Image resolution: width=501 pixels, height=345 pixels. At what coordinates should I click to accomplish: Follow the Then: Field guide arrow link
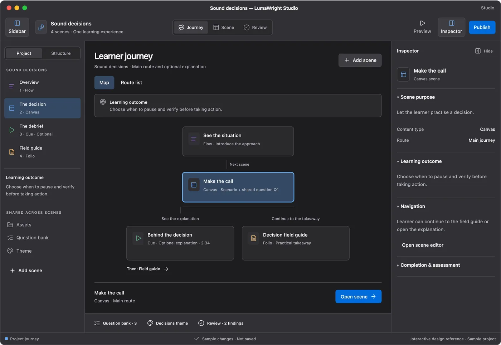pyautogui.click(x=147, y=269)
